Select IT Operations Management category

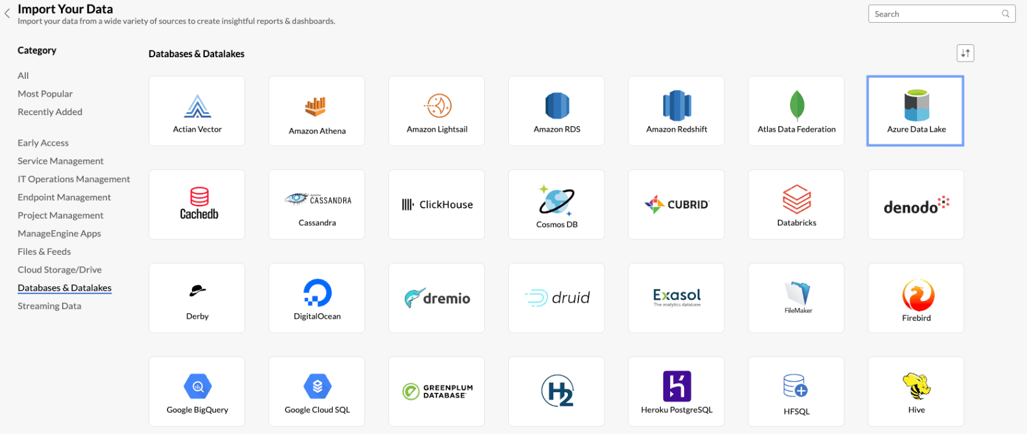74,179
